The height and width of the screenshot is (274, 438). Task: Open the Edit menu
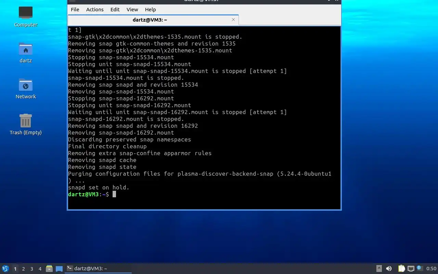[115, 10]
